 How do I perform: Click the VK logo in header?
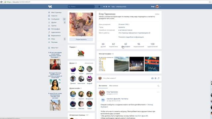point(50,7)
